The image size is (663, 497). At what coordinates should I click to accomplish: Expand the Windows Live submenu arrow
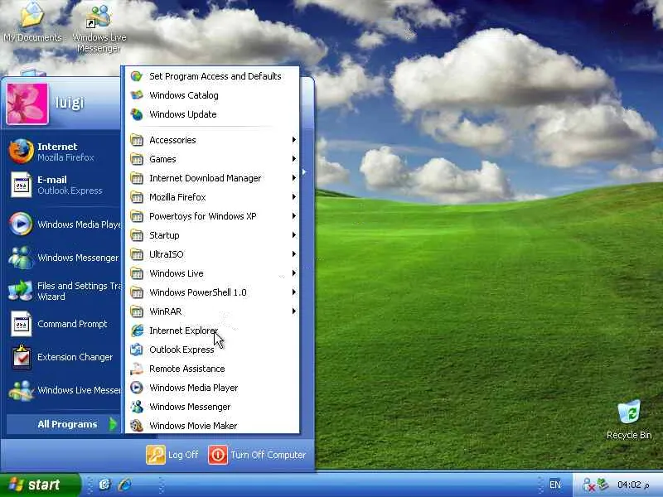293,273
